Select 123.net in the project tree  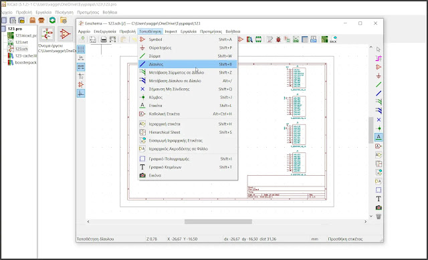pyautogui.click(x=21, y=42)
